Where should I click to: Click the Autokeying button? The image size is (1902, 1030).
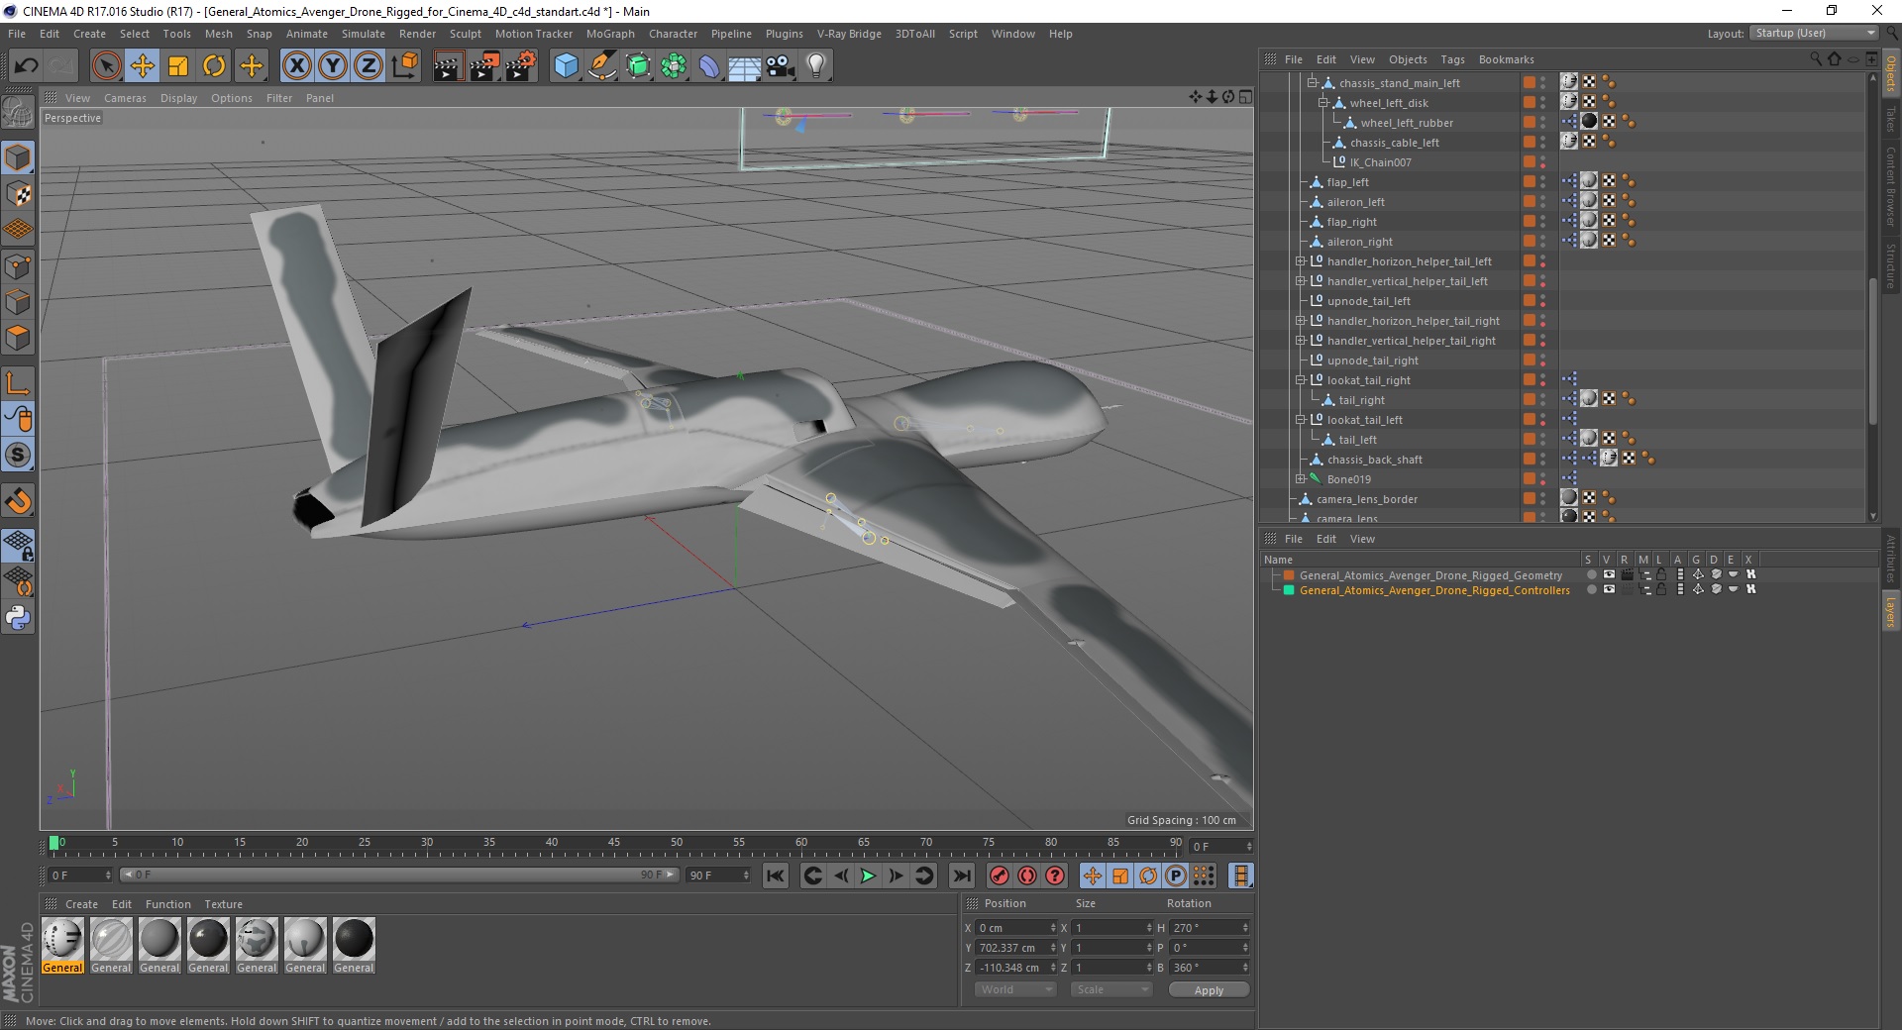pyautogui.click(x=1027, y=875)
